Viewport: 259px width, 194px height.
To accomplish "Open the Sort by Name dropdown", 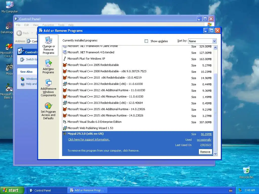I will pyautogui.click(x=202, y=41).
